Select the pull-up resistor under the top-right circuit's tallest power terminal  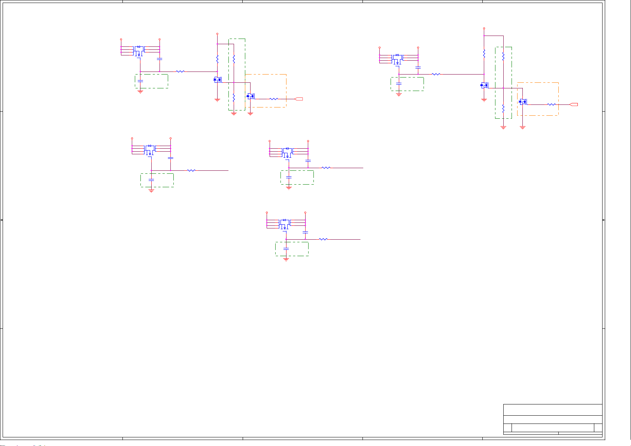point(484,54)
